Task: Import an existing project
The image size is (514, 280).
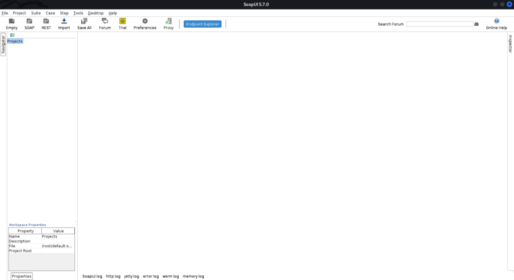Action: click(x=64, y=24)
